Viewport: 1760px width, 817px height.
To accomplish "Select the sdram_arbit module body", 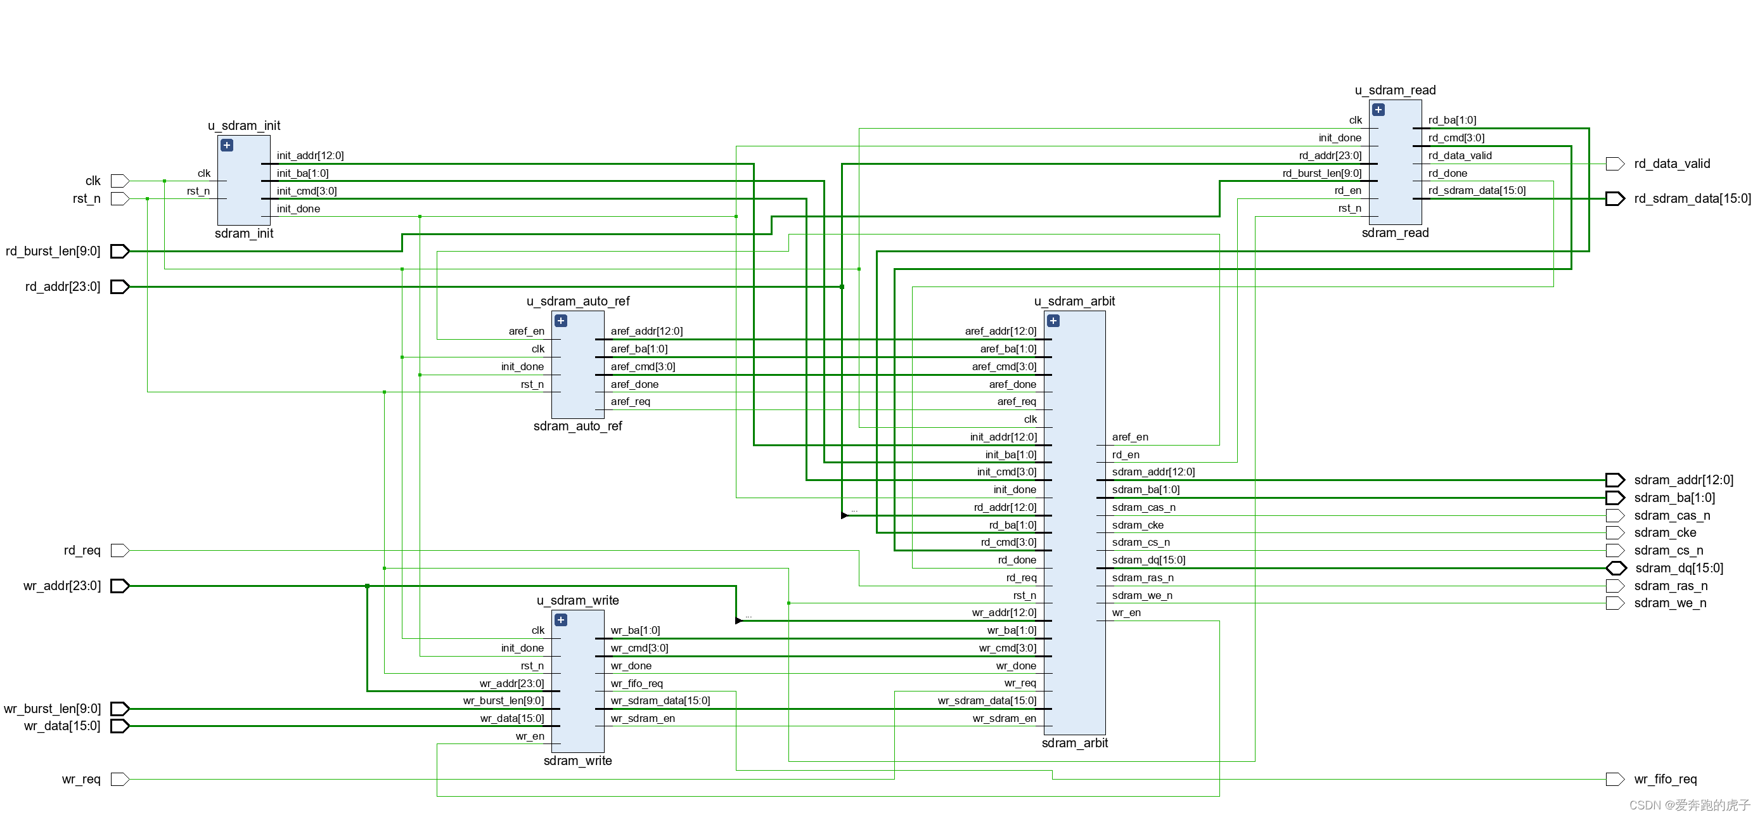I will (x=1075, y=524).
